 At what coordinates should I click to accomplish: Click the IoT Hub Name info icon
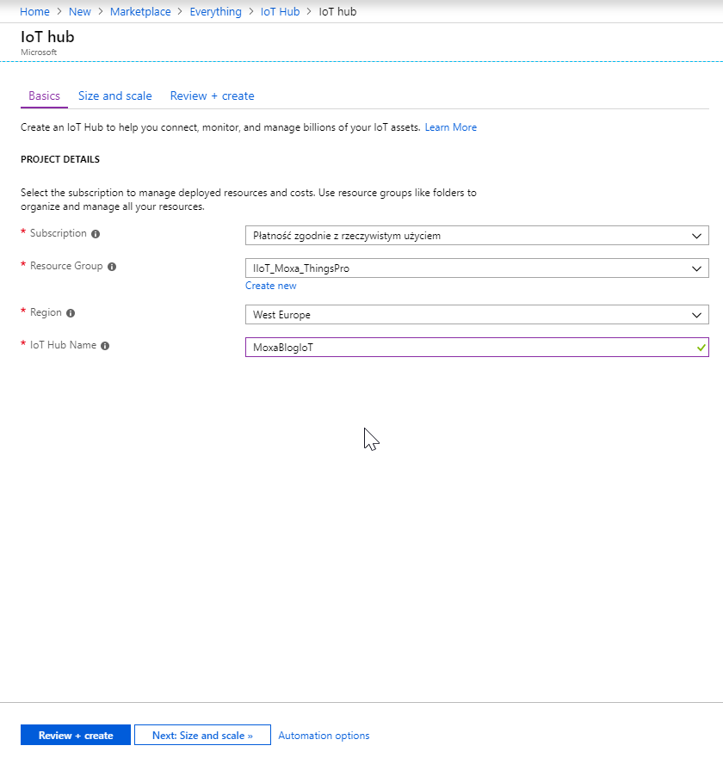[105, 346]
